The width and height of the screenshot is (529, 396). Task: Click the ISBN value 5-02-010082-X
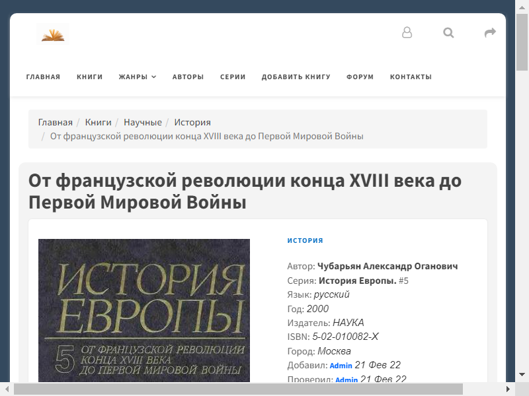[x=345, y=337]
